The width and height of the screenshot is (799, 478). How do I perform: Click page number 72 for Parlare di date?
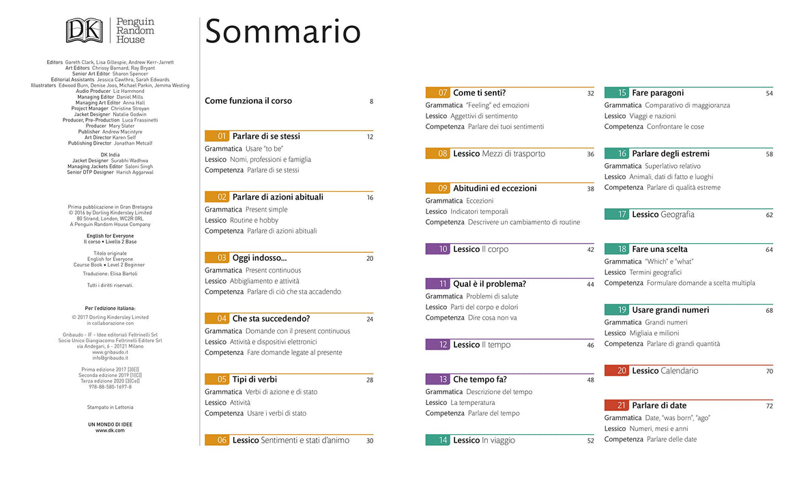click(x=769, y=406)
